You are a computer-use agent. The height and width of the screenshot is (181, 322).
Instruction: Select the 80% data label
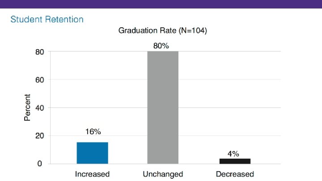pyautogui.click(x=161, y=46)
